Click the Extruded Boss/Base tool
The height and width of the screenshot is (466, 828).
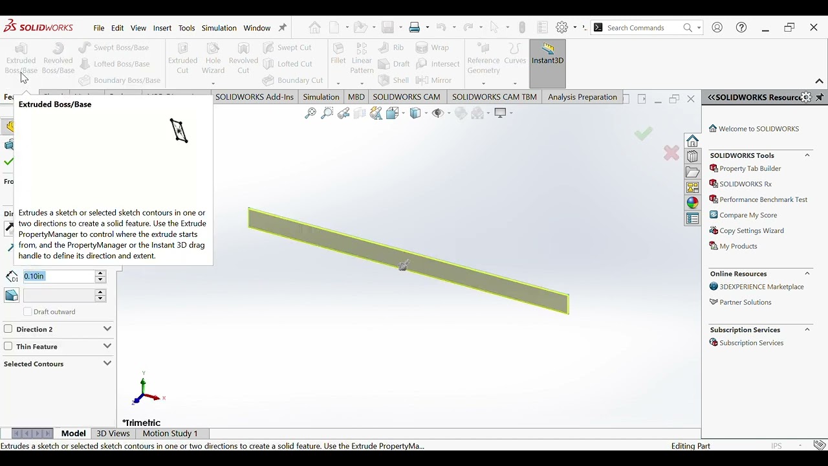click(21, 58)
